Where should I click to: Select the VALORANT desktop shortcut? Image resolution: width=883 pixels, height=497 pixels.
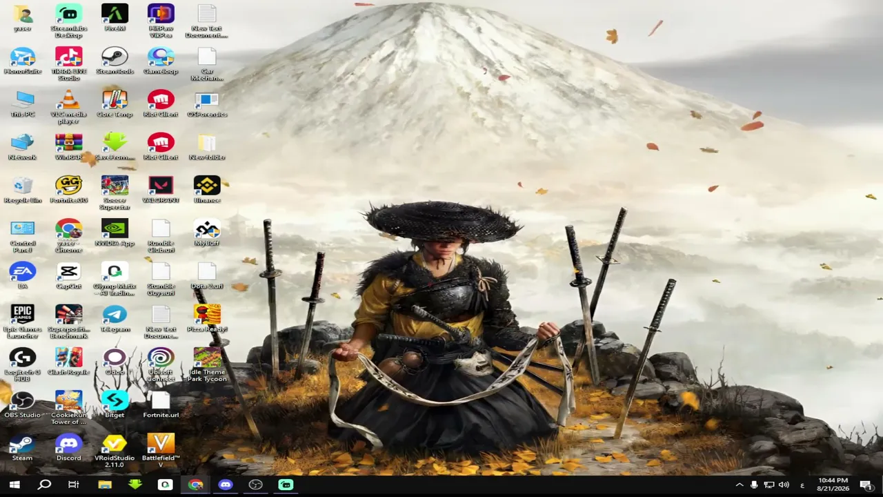tap(161, 189)
